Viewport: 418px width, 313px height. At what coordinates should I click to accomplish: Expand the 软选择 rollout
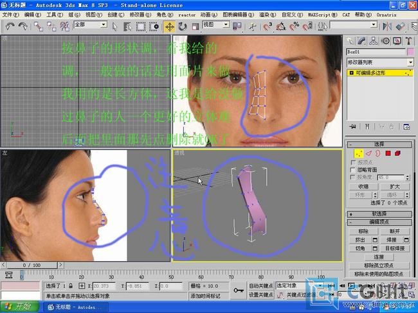[x=379, y=214]
